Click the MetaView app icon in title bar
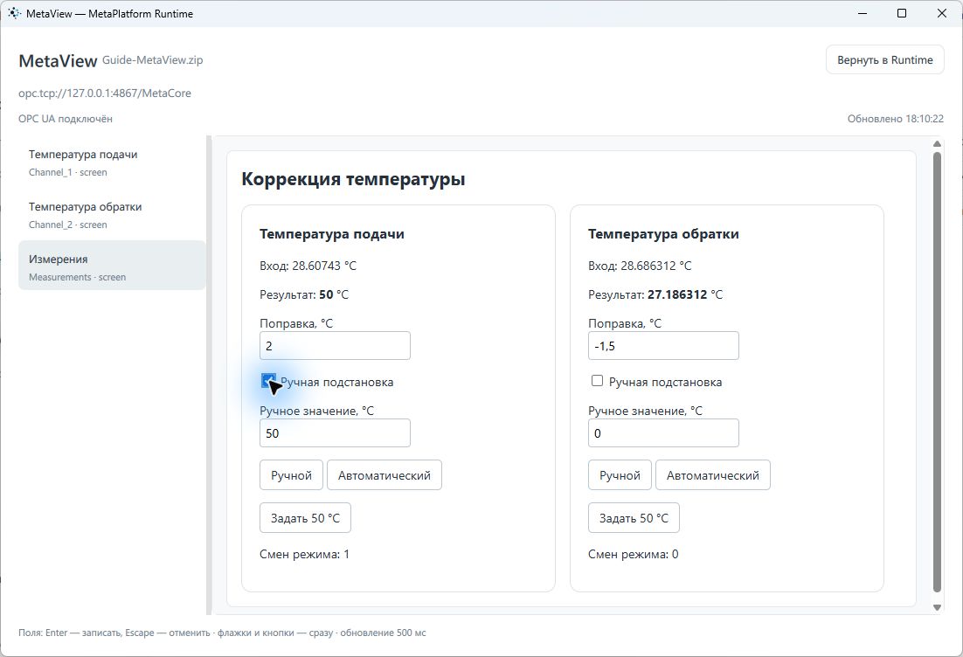 [x=14, y=13]
